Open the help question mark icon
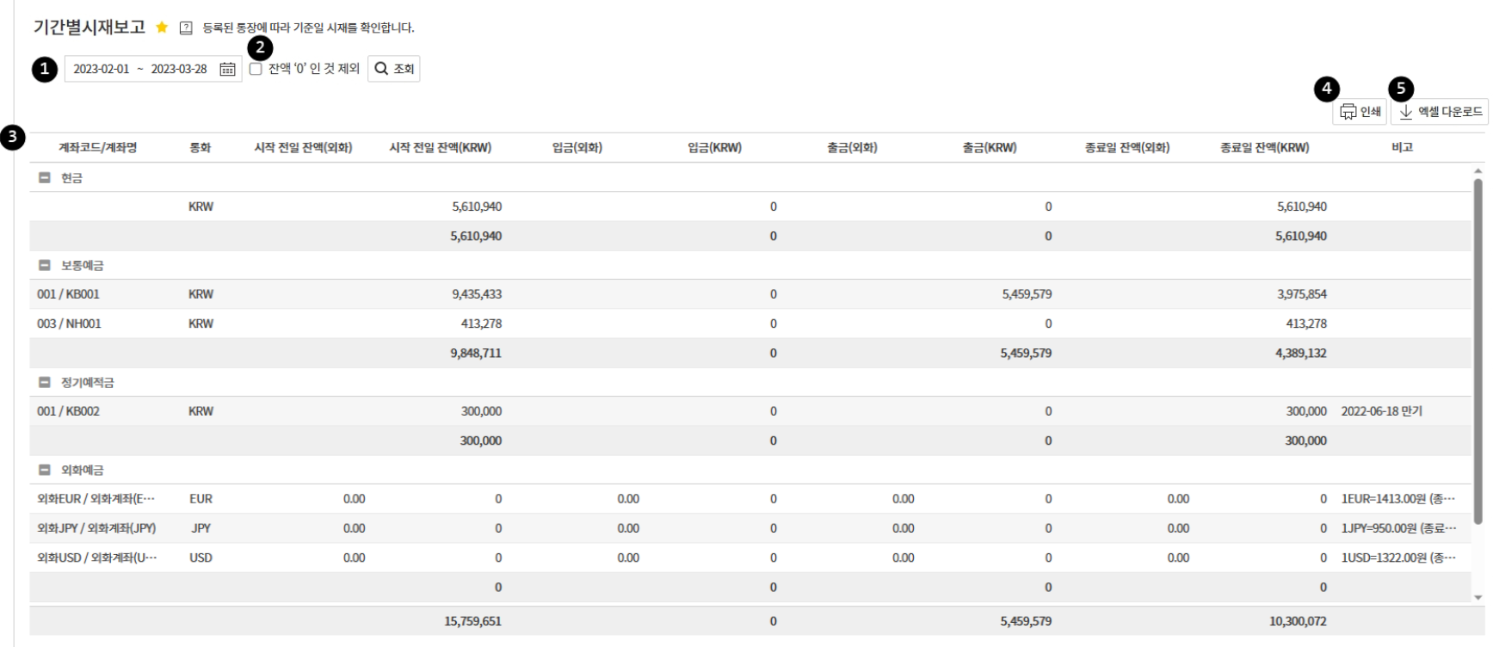1493x647 pixels. coord(186,28)
